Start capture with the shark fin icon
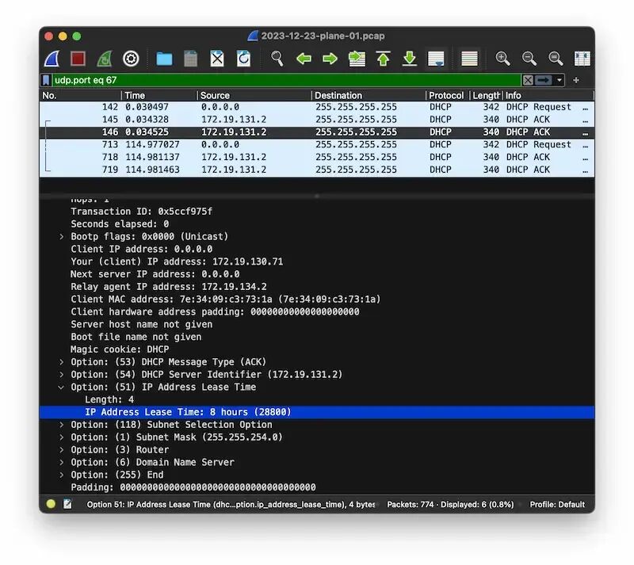The image size is (634, 565). click(52, 59)
